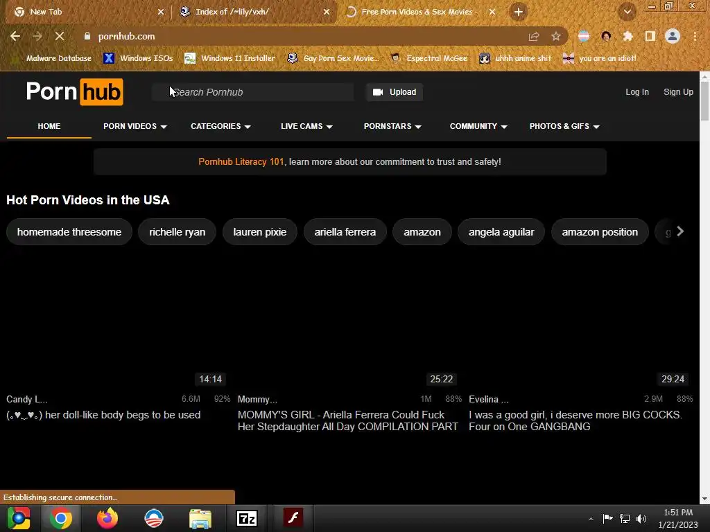Open the Windows Start button
This screenshot has height=532, width=710.
(19, 518)
